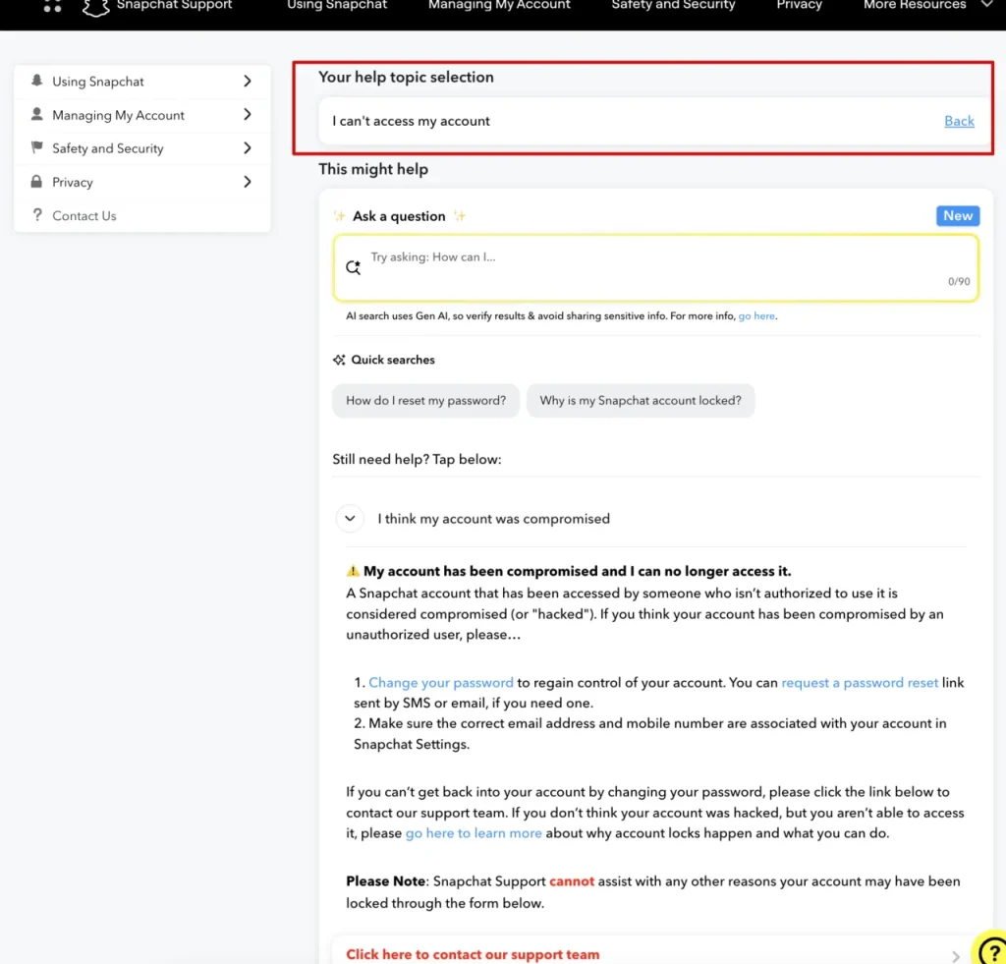Click go here to learn more link
This screenshot has width=1006, height=964.
pos(474,833)
